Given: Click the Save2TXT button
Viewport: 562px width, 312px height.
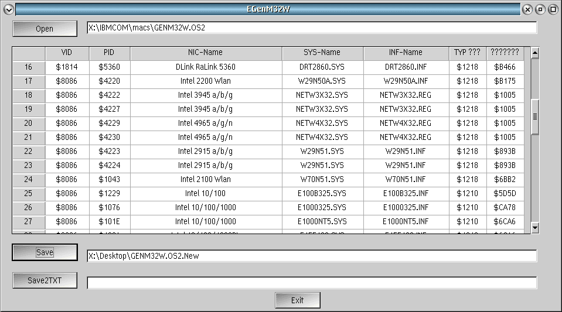Looking at the screenshot, I should pos(45,280).
